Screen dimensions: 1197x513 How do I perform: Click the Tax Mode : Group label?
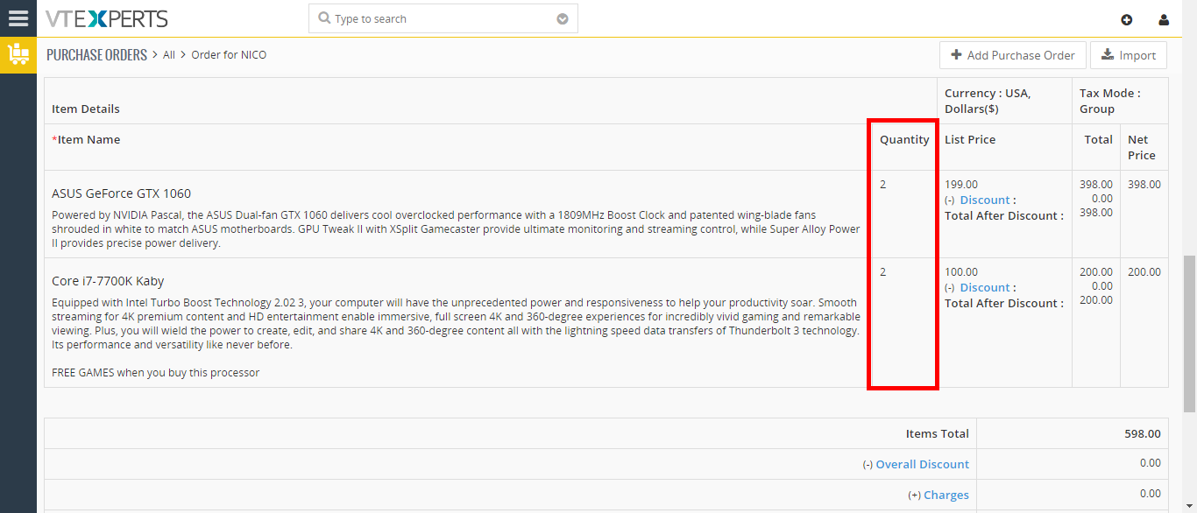1110,101
